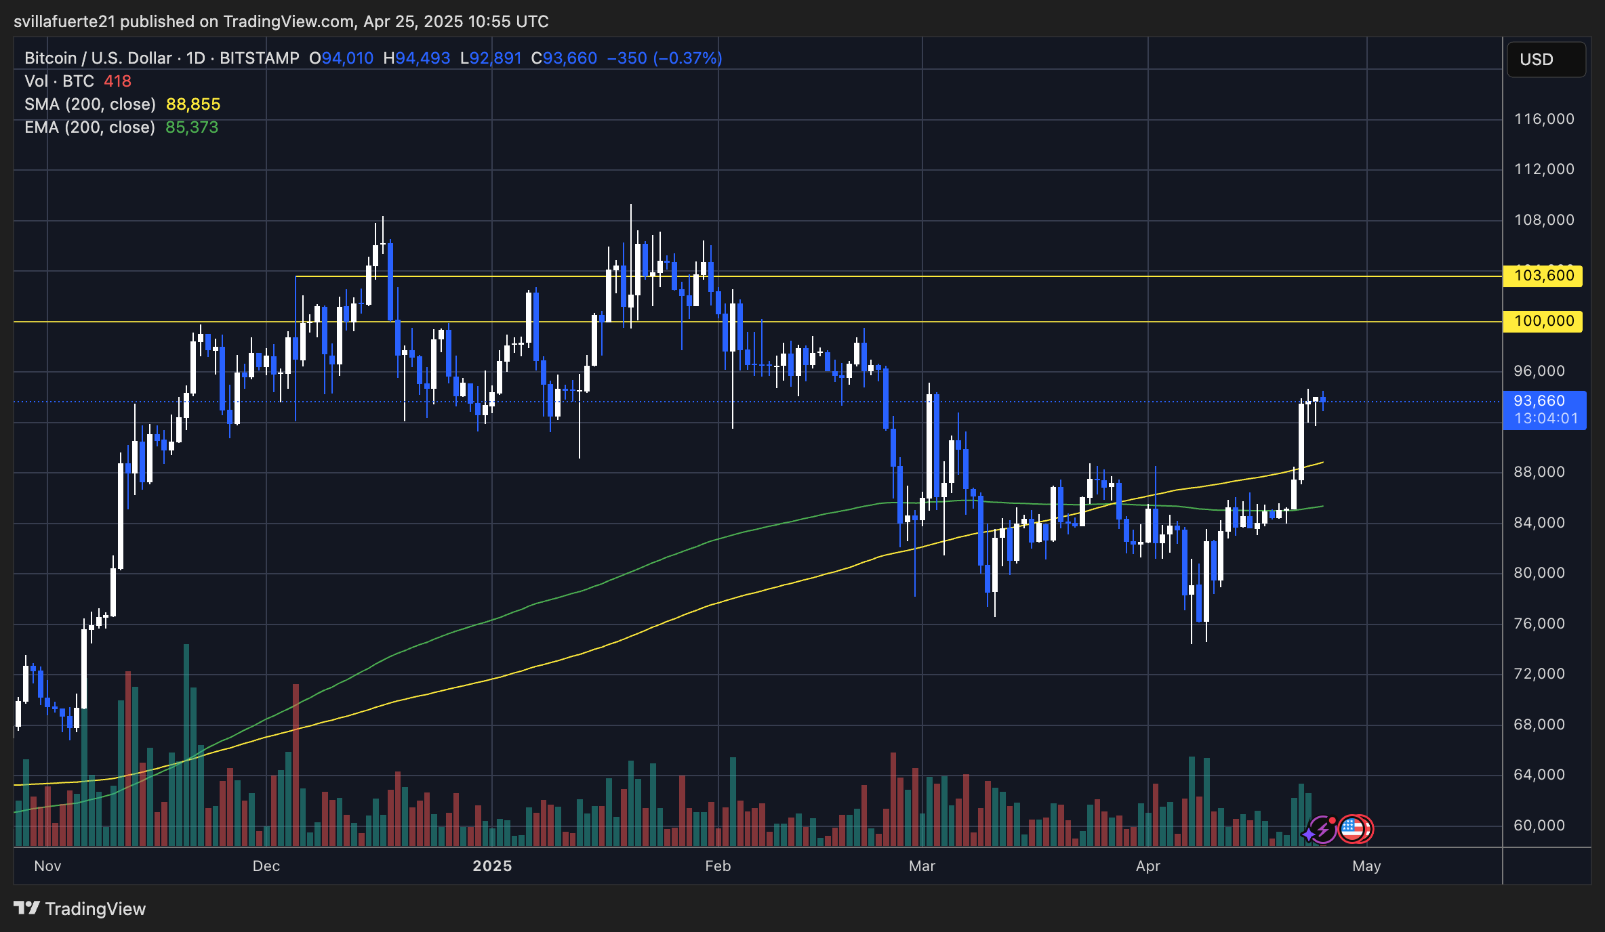The image size is (1605, 932).
Task: Click the blue 93,660 current price label
Action: (x=1543, y=410)
